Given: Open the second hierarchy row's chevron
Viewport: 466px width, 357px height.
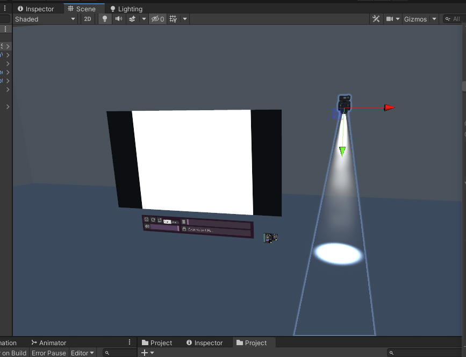Looking at the screenshot, I should [x=8, y=55].
